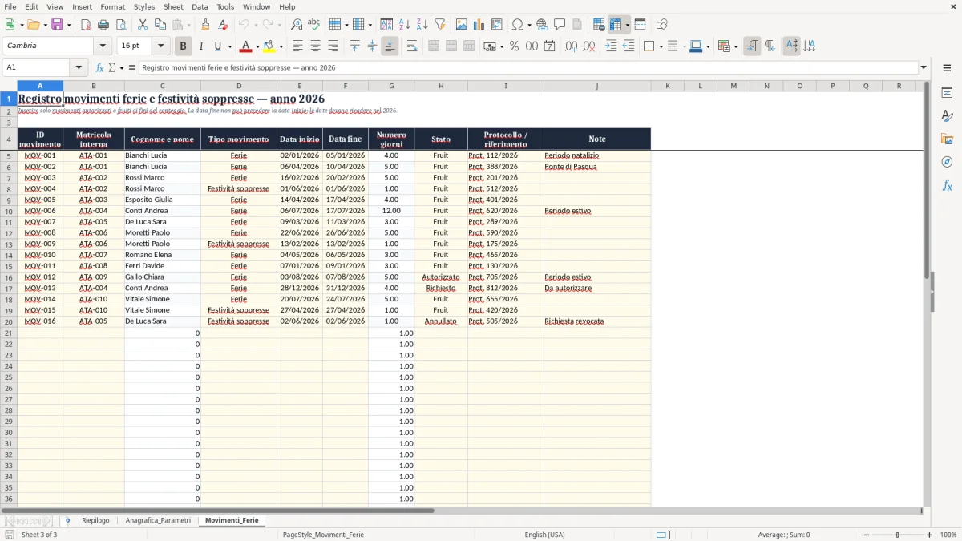Click the Sort Descending icon
Viewport: 962px width, 541px height.
(422, 25)
